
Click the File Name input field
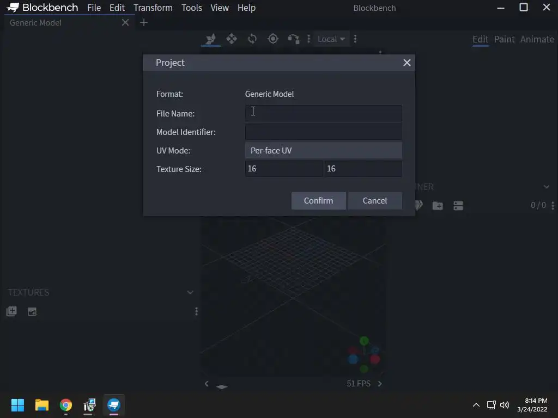pyautogui.click(x=324, y=113)
